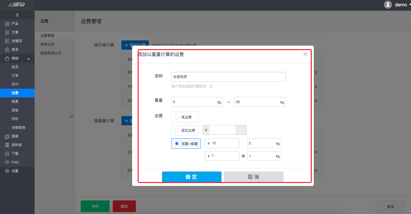Click the 文章 article icon in sidebar
The height and width of the screenshot is (214, 411).
[7, 32]
